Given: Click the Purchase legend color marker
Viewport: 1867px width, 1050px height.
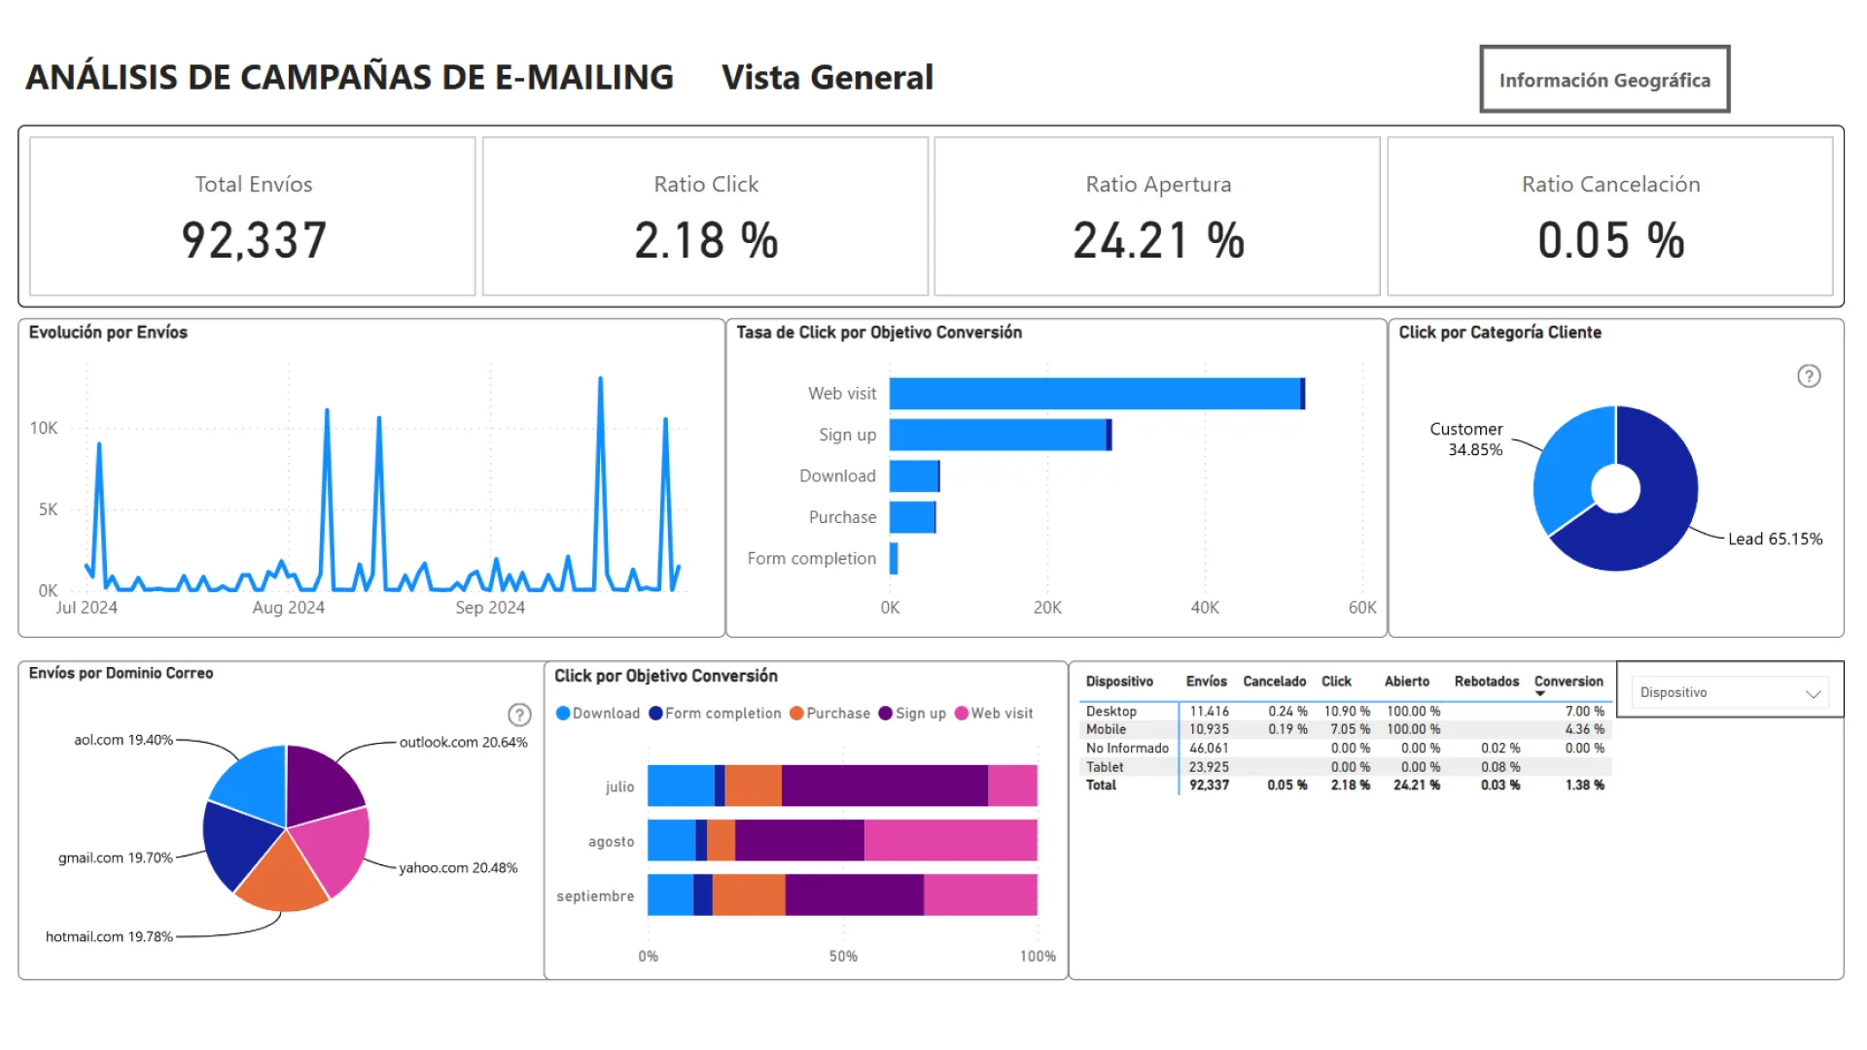Looking at the screenshot, I should (796, 714).
